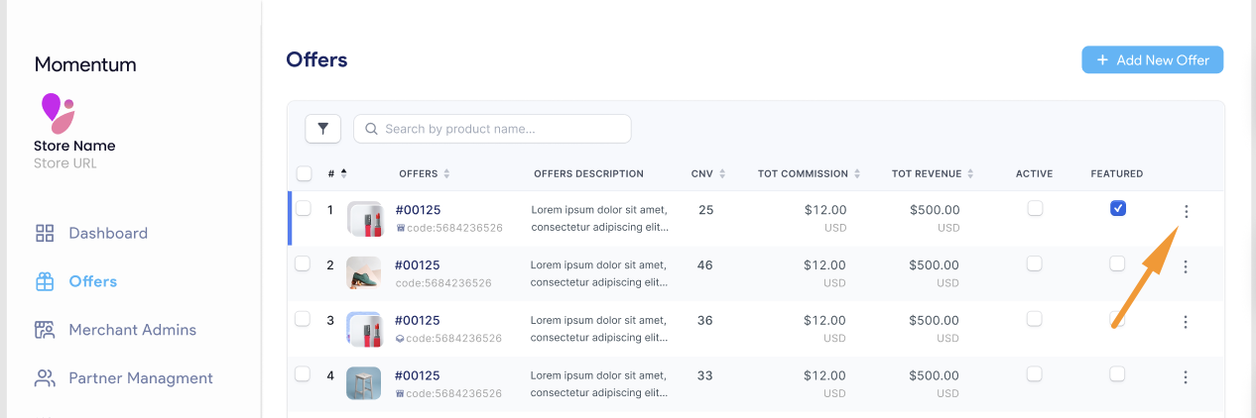Enable the Active checkbox in row 1

pos(1035,208)
